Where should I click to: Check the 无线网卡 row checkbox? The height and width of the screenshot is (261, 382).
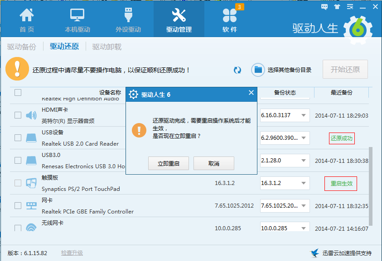[x=18, y=228]
